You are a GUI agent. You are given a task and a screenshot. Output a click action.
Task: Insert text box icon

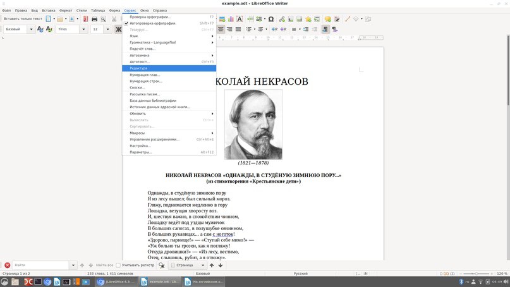[240, 19]
